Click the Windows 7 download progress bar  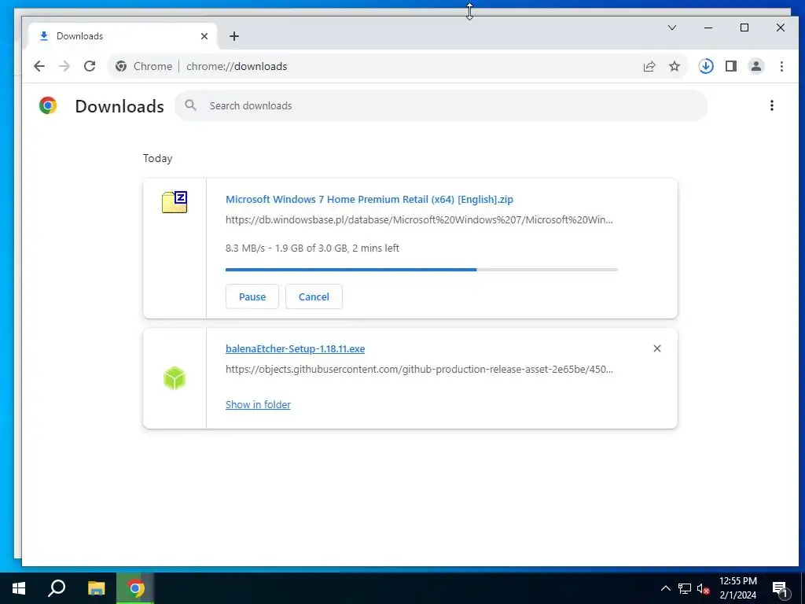tap(421, 270)
